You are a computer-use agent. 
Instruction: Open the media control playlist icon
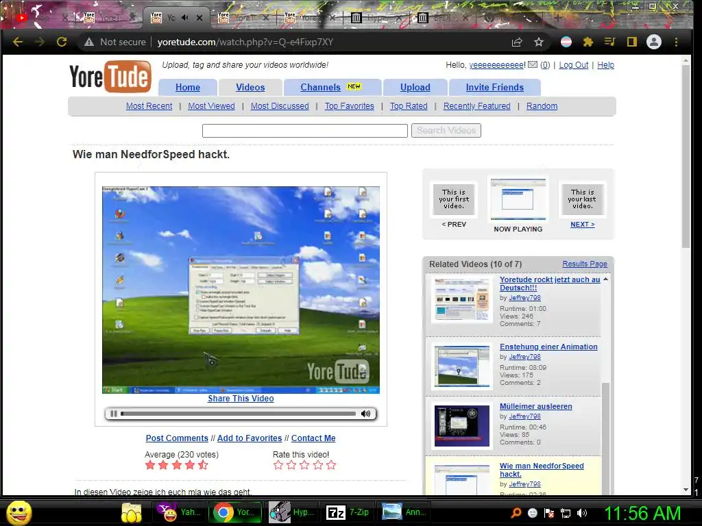tap(609, 42)
